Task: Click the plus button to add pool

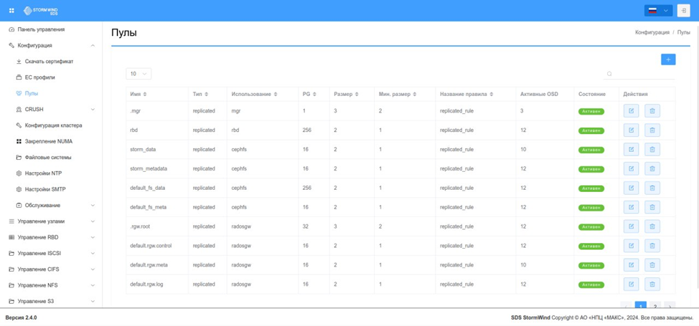Action: pos(668,59)
